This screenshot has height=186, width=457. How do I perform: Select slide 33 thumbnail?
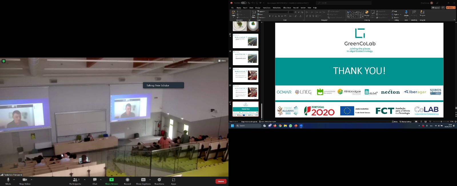(246, 41)
